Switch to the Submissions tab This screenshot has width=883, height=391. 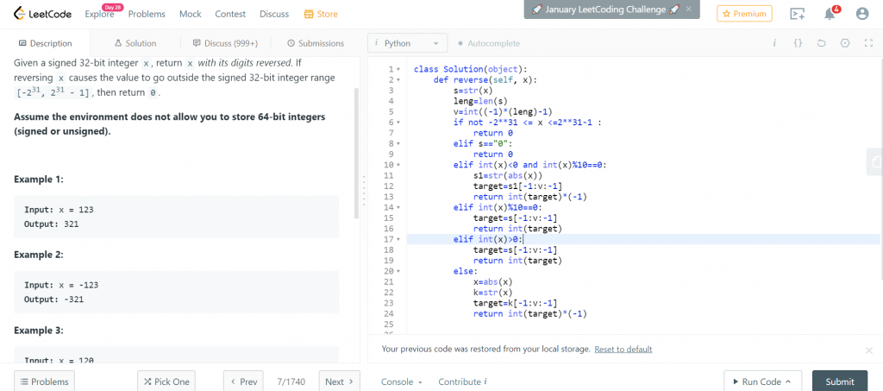point(315,43)
